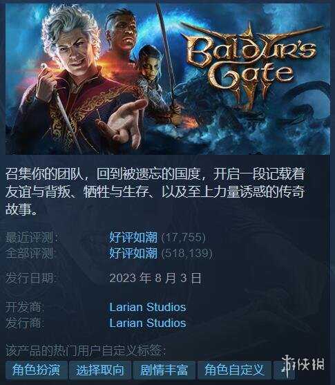This screenshot has height=385, width=335.
Task: Click the release date 2023年8月3日
Action: point(155,278)
